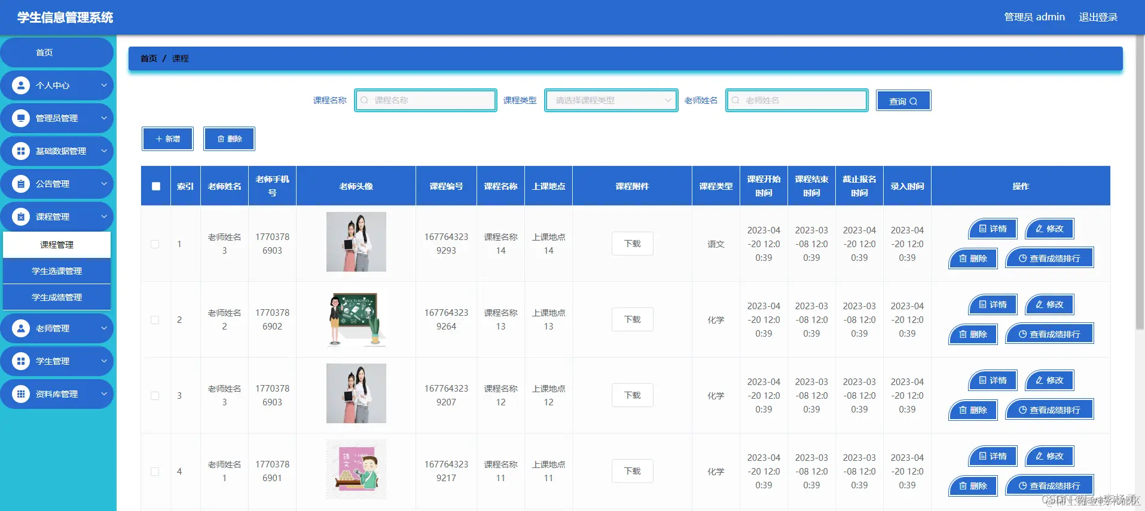View 查看成绩排行 for row 4
This screenshot has width=1145, height=511.
click(1050, 486)
